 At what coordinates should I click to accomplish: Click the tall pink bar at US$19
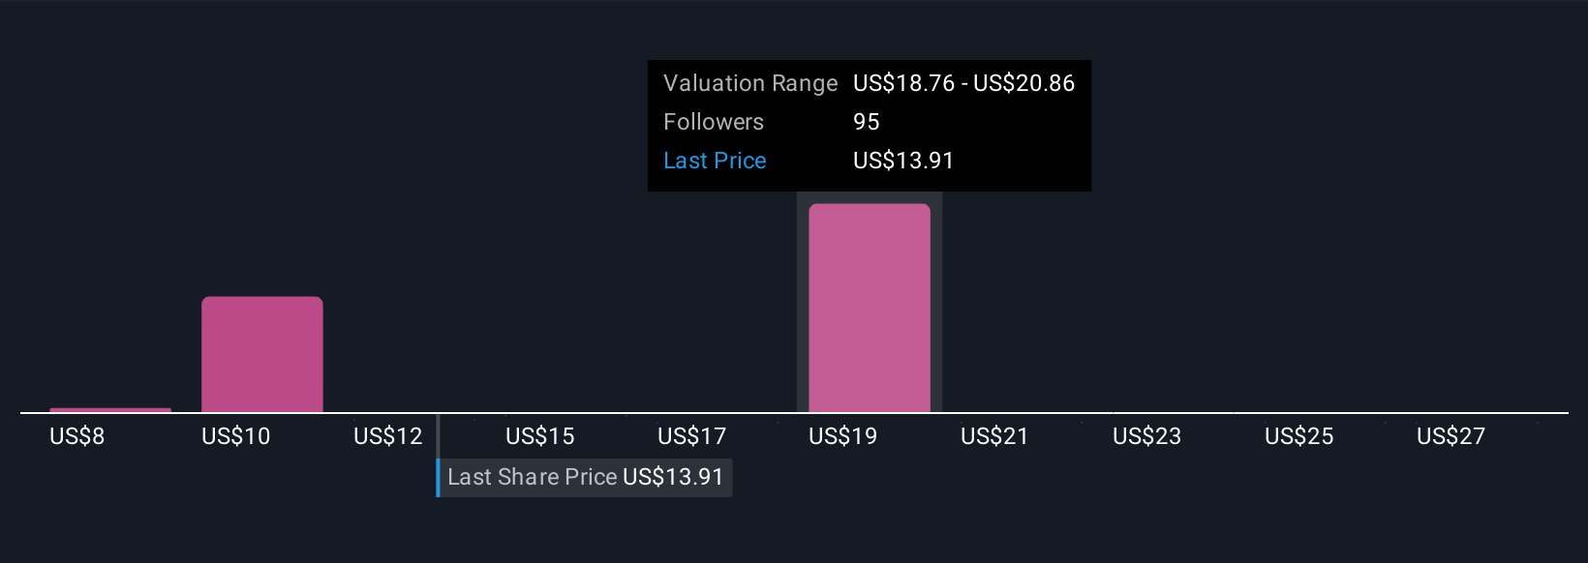tap(869, 308)
